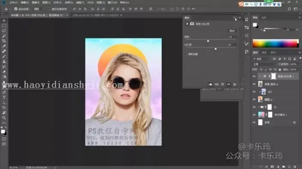Select the History Brush tool
Screen dimensions: 302x169
tap(4, 67)
